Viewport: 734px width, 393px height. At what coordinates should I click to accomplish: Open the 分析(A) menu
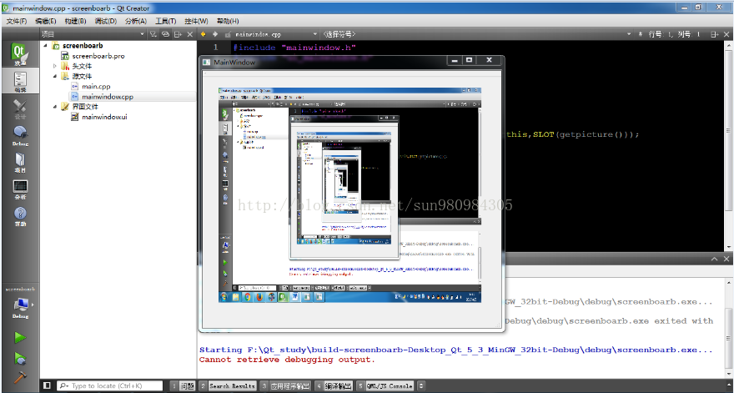tap(136, 21)
